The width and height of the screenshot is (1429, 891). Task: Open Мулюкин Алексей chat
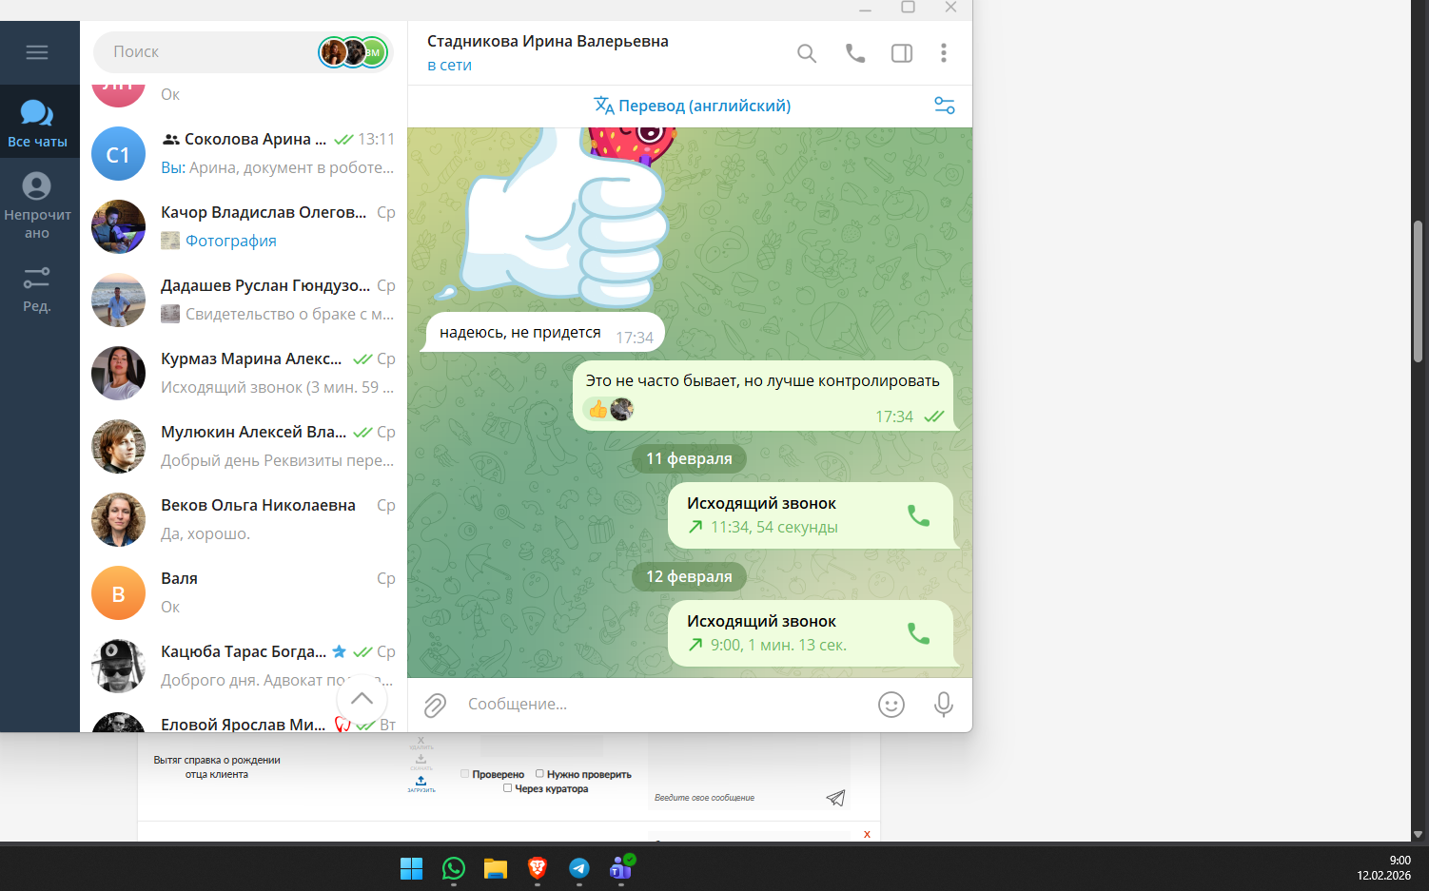click(244, 446)
